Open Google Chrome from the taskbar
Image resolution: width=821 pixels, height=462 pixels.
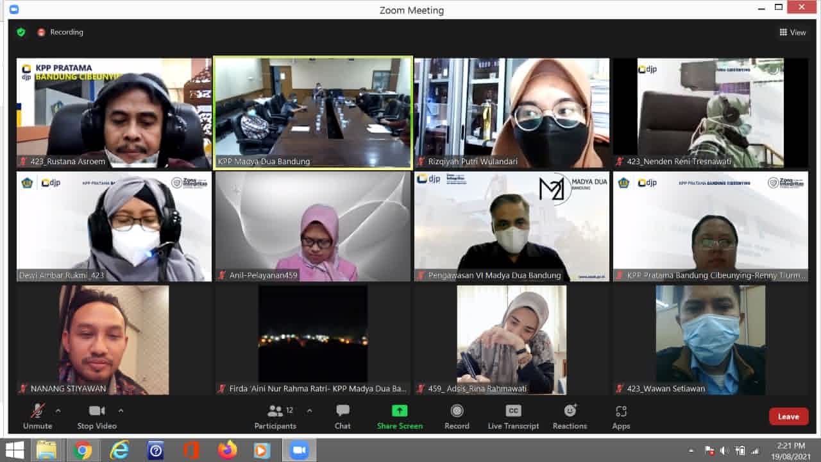point(83,450)
